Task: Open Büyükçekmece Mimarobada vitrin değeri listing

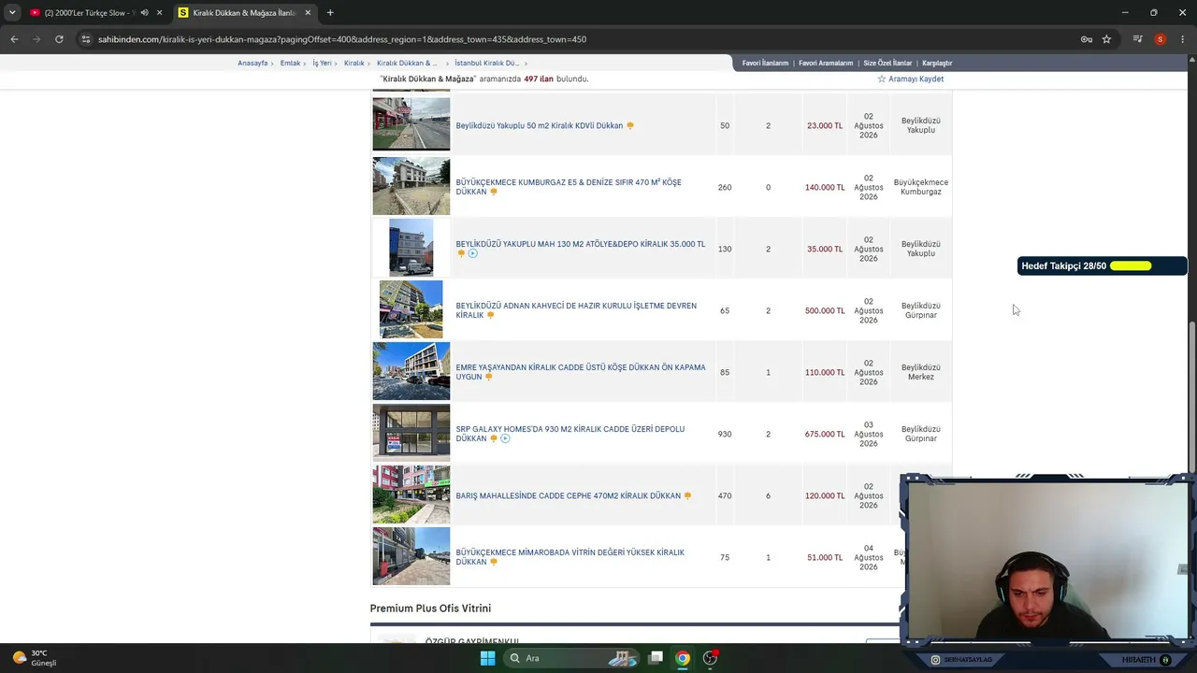Action: click(570, 557)
